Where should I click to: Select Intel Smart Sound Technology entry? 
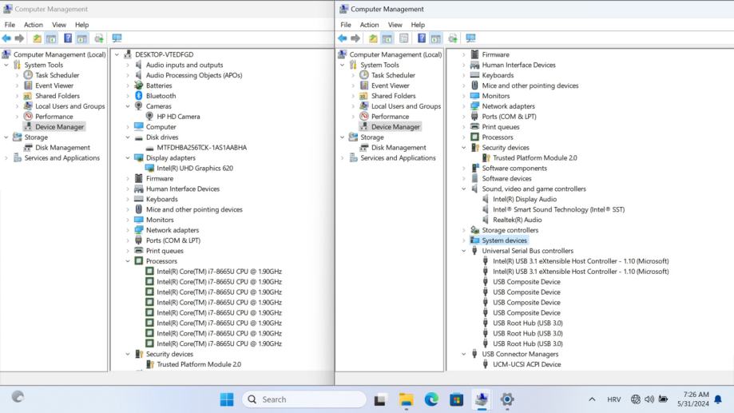coord(559,209)
